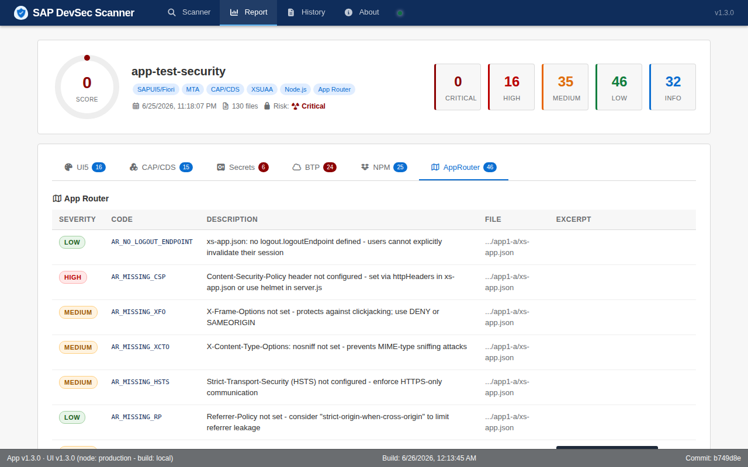Click the palette icon on UI5 tab
This screenshot has width=748, height=467.
click(68, 167)
